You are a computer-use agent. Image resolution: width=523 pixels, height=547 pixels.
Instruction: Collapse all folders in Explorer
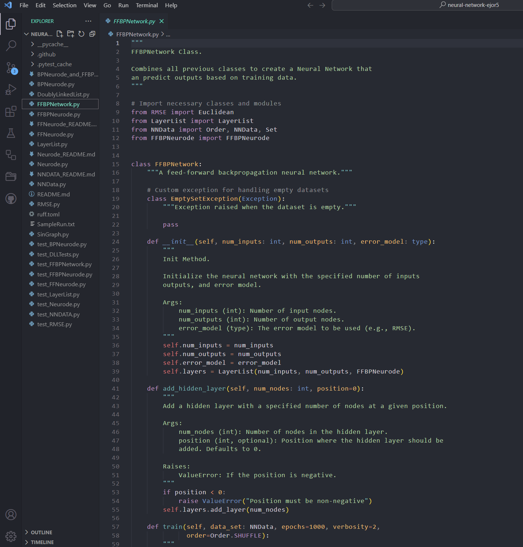(92, 34)
